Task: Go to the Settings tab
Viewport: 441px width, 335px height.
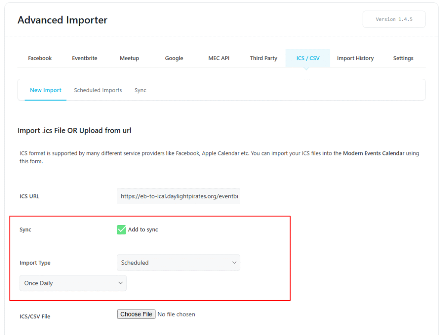Action: 403,58
